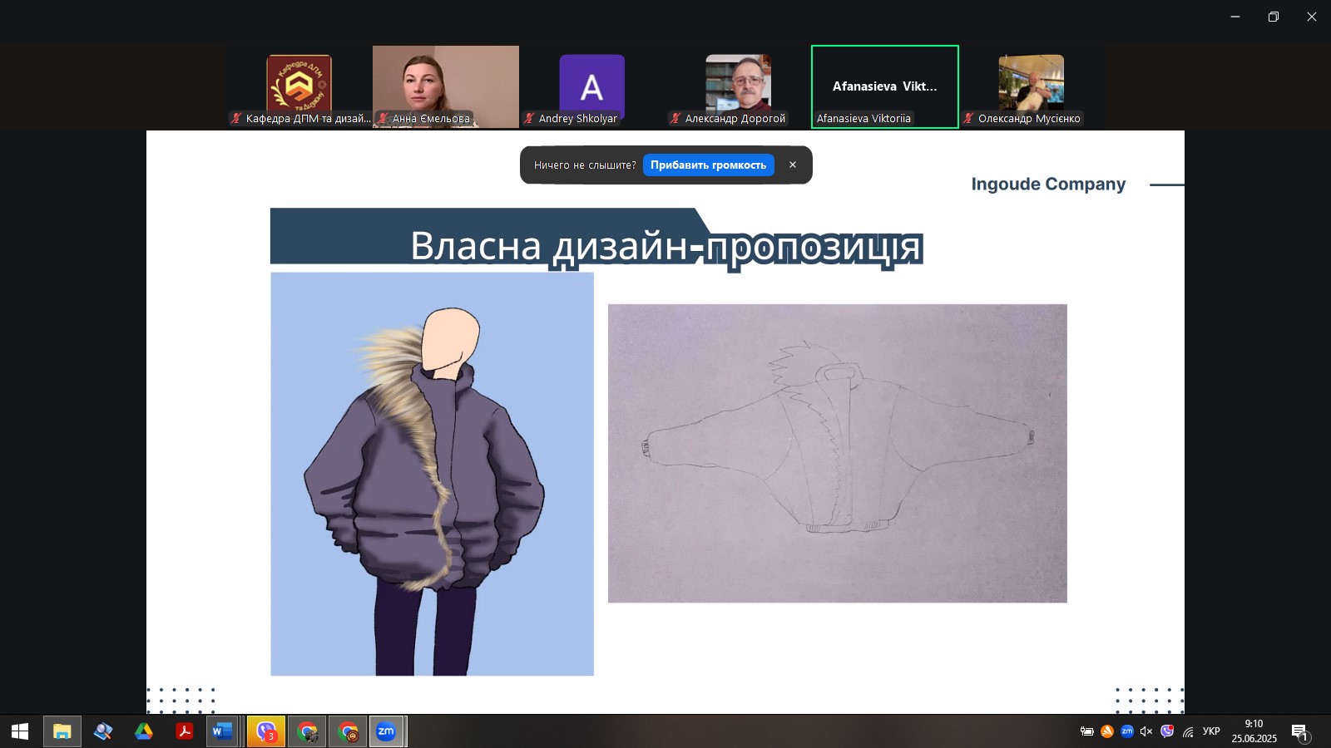Image resolution: width=1331 pixels, height=748 pixels.
Task: Click the Wi-Fi network tray icon
Action: click(1188, 732)
